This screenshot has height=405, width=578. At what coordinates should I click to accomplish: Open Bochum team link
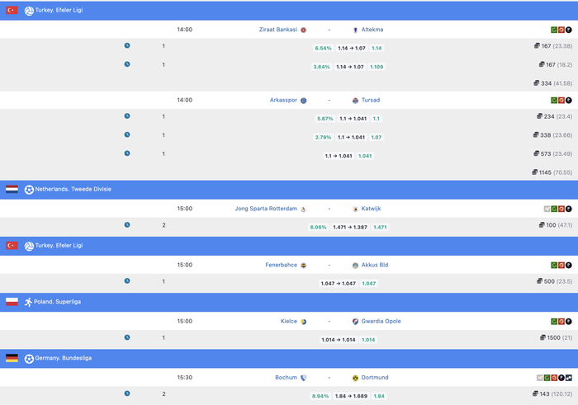[286, 378]
